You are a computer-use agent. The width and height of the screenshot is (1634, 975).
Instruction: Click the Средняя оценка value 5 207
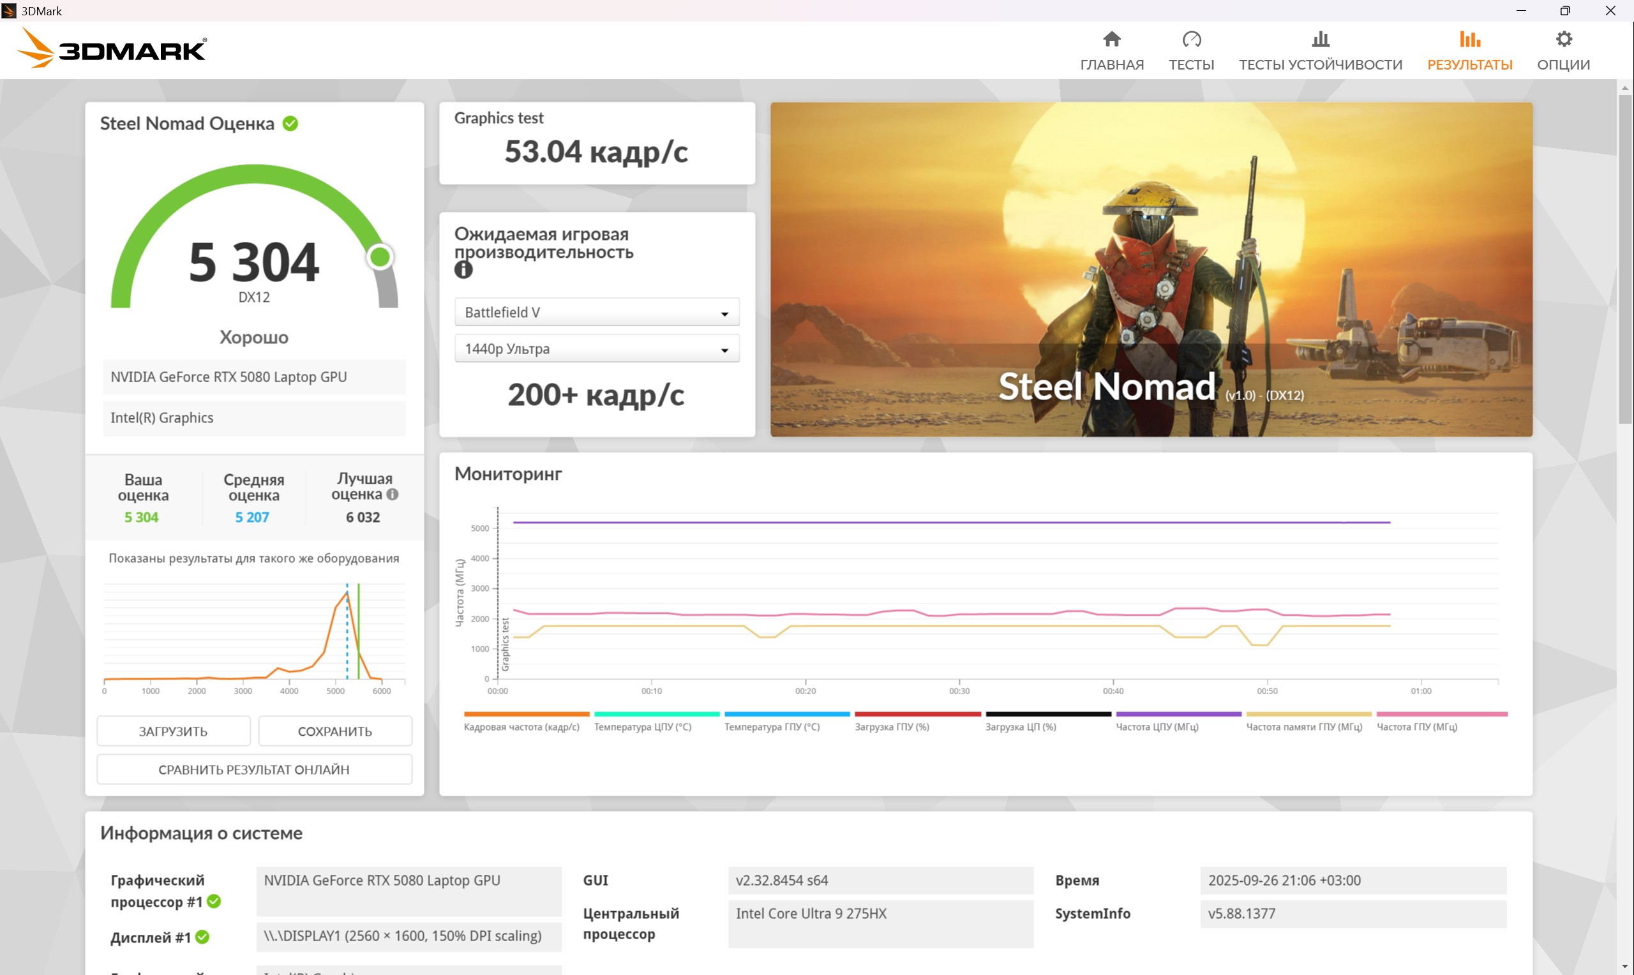pos(252,517)
